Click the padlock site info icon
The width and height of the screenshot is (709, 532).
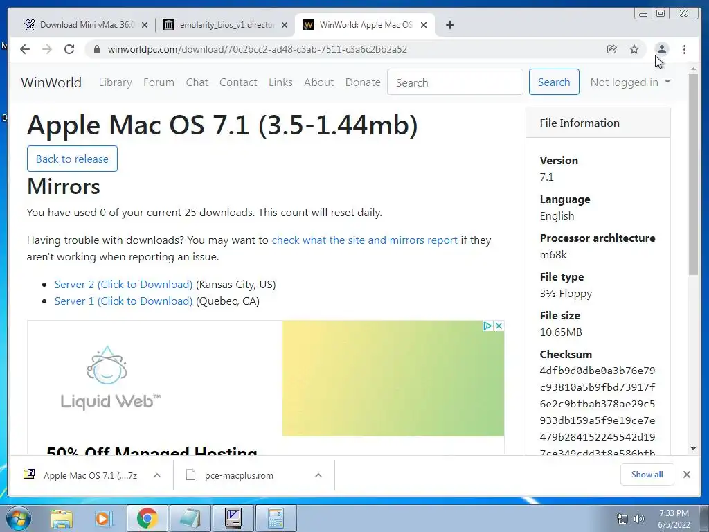tap(96, 49)
